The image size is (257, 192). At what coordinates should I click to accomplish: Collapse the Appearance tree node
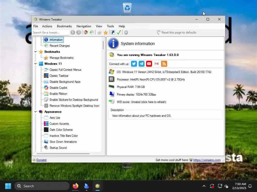[x=36, y=112]
